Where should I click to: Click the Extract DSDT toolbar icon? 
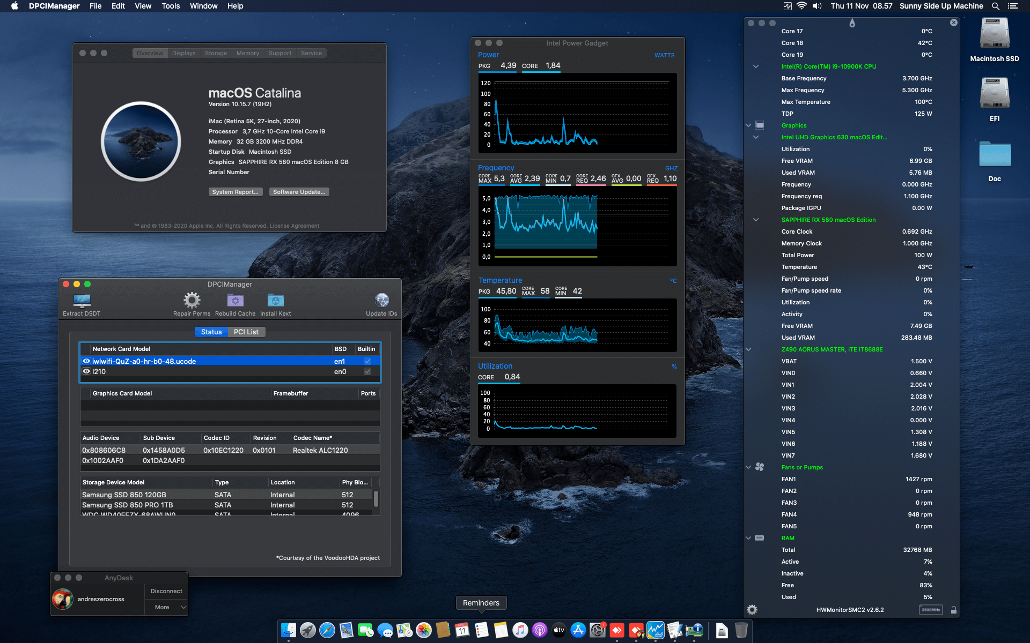(x=82, y=300)
